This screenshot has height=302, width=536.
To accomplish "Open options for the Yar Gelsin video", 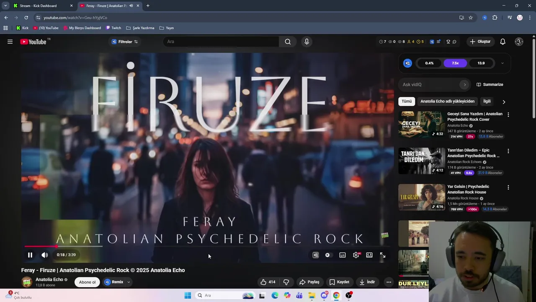I will (508, 187).
